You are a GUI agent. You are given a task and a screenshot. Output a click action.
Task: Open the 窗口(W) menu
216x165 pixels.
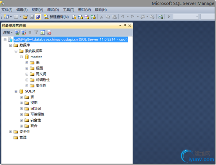(x=84, y=10)
